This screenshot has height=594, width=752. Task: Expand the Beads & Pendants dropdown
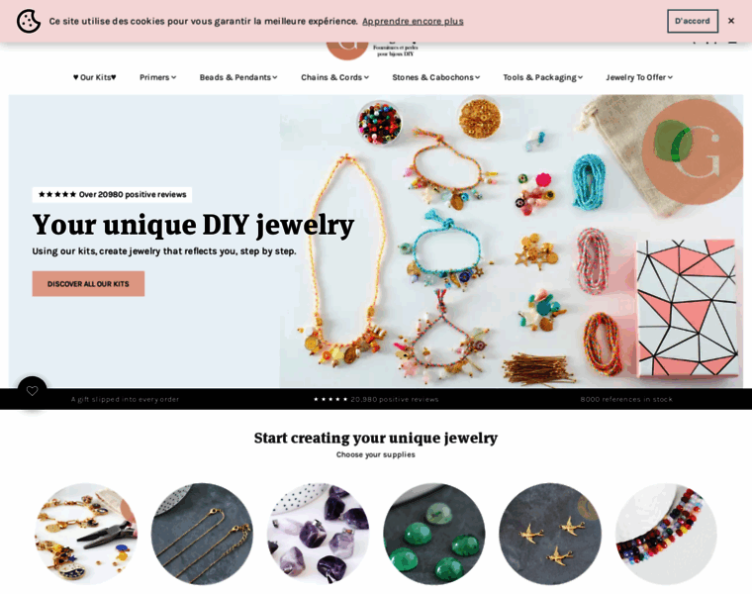(238, 77)
